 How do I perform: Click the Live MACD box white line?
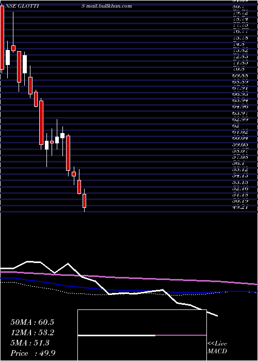click(x=117, y=335)
